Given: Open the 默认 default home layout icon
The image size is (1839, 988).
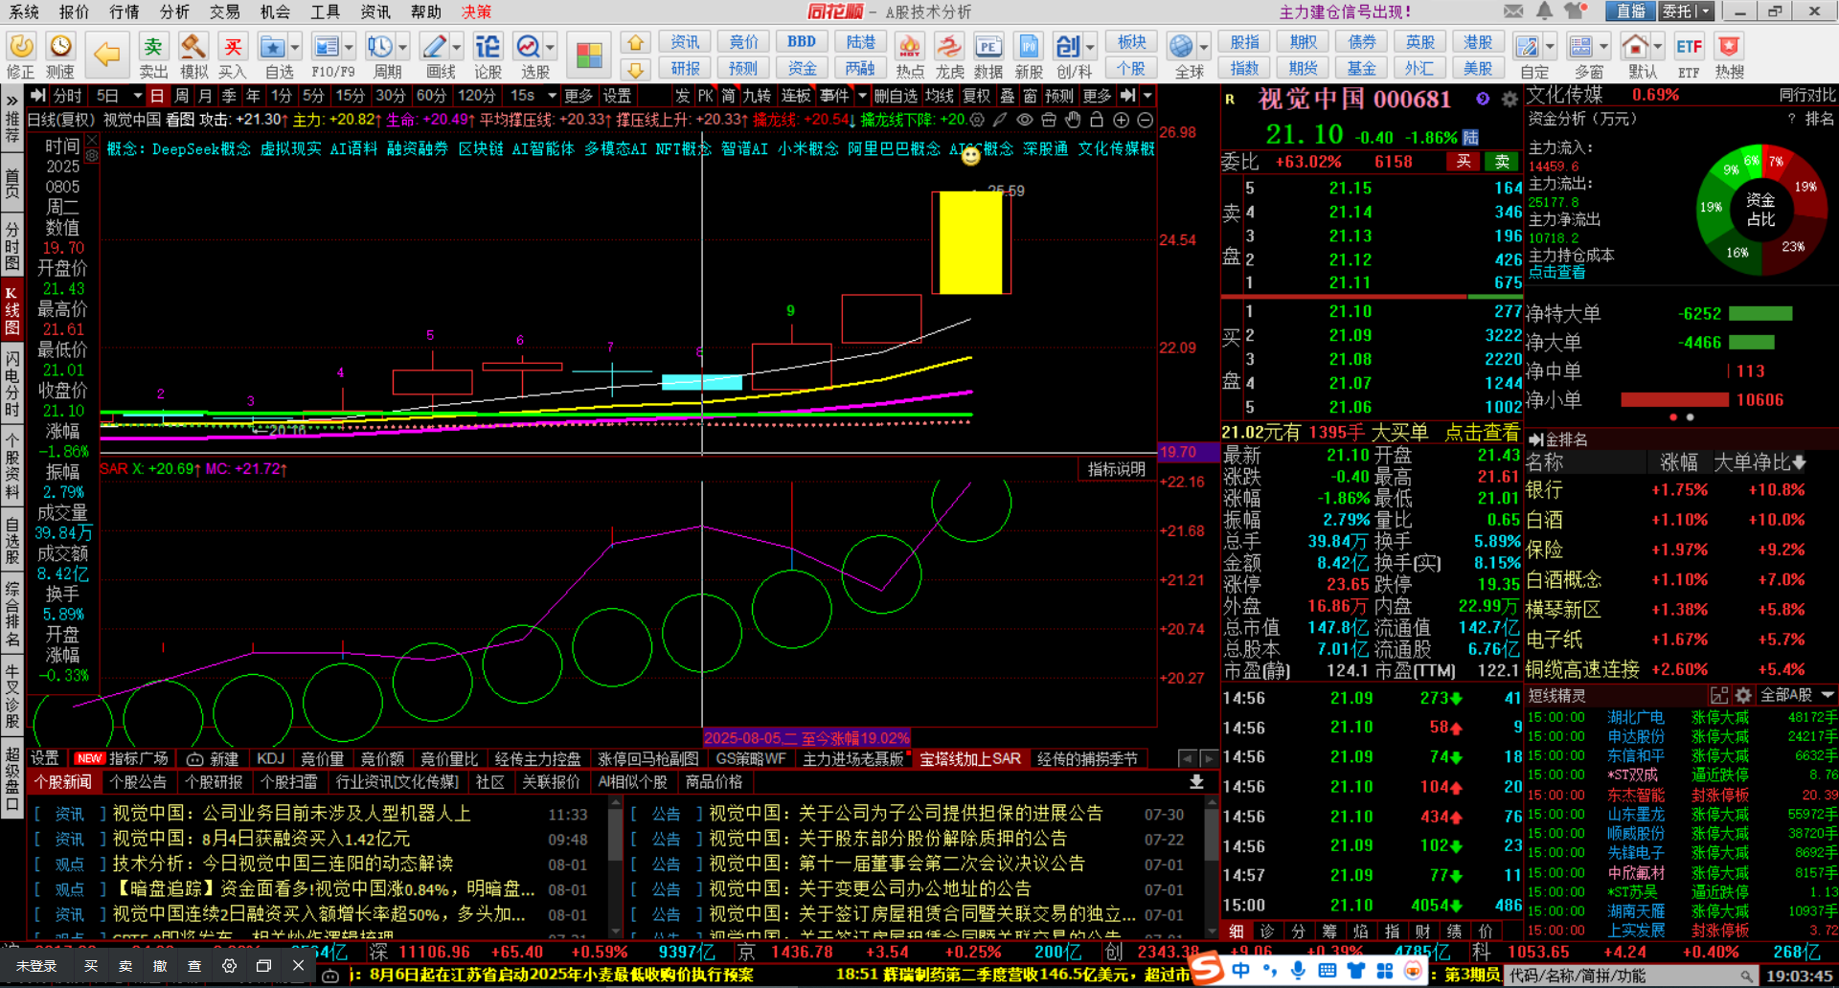Looking at the screenshot, I should click(1635, 47).
